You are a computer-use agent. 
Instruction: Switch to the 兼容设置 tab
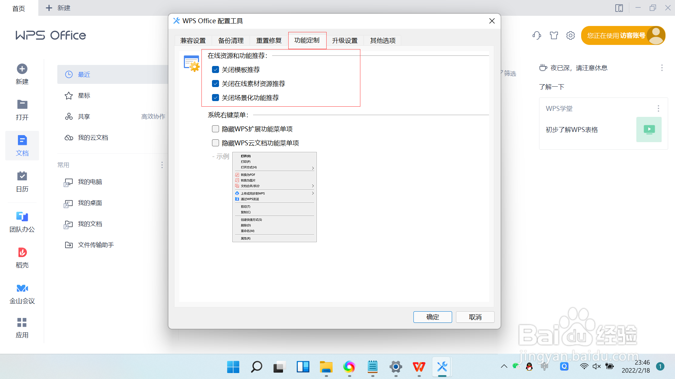coord(193,40)
